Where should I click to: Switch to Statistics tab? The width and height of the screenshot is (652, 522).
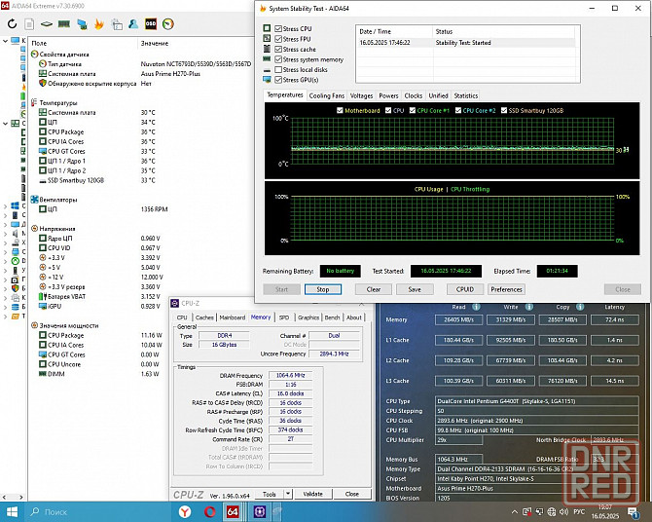tap(466, 95)
